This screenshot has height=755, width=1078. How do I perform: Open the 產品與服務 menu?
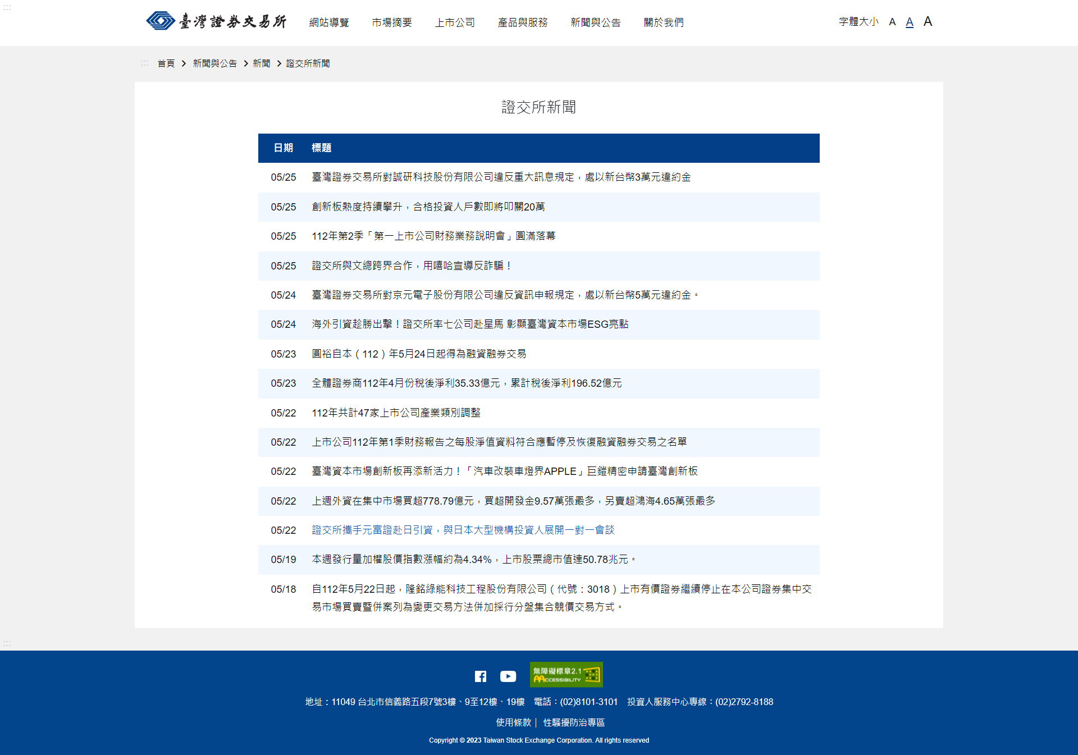pyautogui.click(x=523, y=22)
